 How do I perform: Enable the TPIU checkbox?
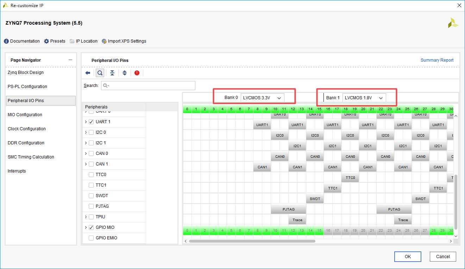coord(91,217)
